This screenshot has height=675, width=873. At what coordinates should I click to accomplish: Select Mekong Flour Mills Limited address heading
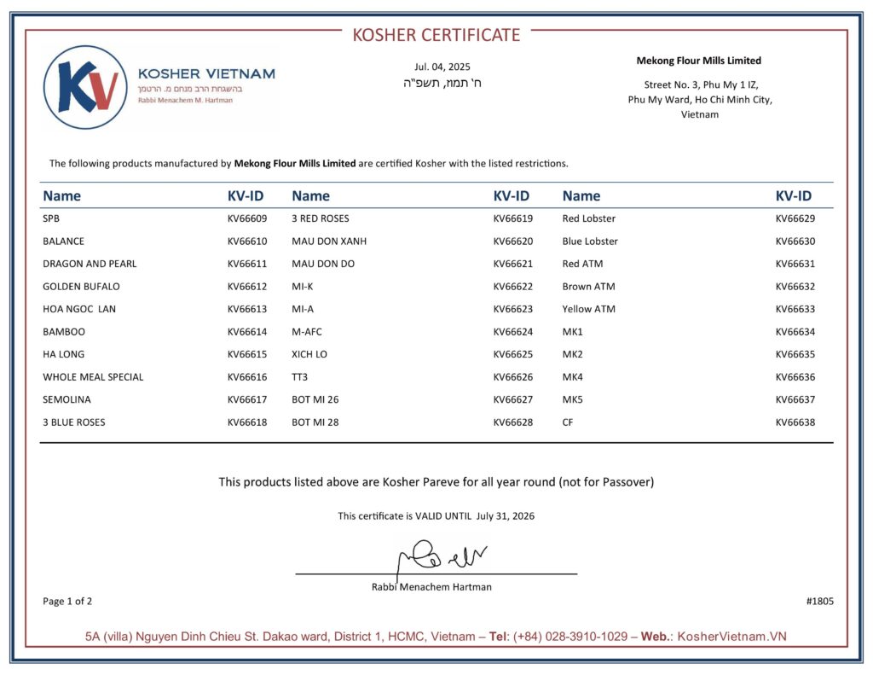tap(698, 61)
